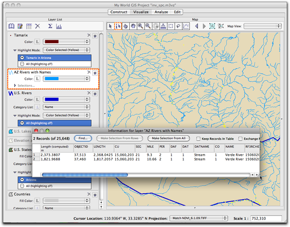Click the L button beside Tamarix Color
The image size is (290, 227).
coord(37,42)
